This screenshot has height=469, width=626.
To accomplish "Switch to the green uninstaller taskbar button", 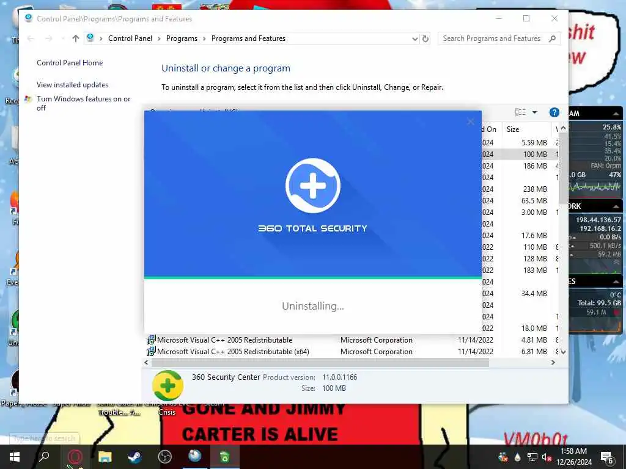I will (x=225, y=457).
